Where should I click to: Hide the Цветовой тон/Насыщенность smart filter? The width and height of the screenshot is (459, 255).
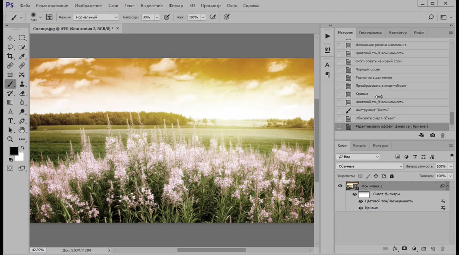click(x=361, y=201)
